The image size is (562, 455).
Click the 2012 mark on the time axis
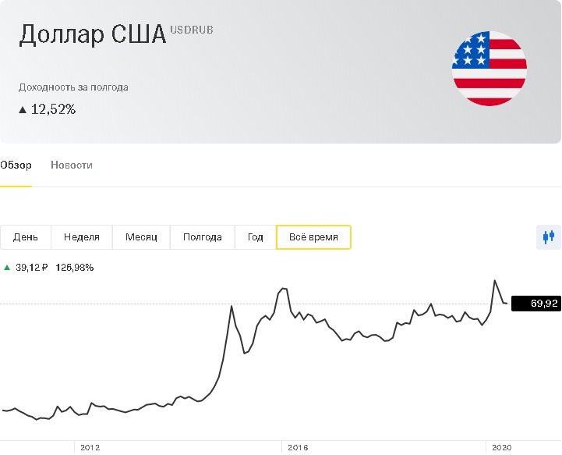pos(90,447)
